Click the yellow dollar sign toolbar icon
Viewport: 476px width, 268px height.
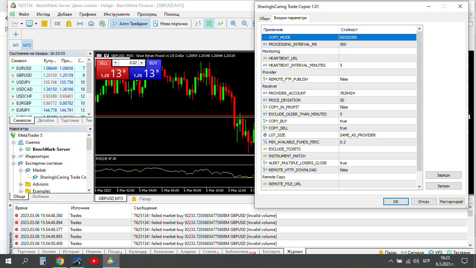pos(44,24)
